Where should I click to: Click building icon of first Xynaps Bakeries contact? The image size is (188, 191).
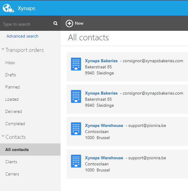click(76, 64)
